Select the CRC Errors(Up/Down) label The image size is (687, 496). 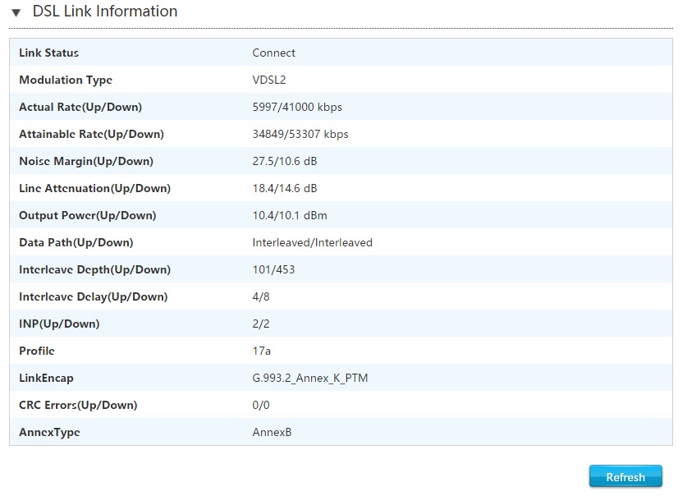(x=78, y=405)
